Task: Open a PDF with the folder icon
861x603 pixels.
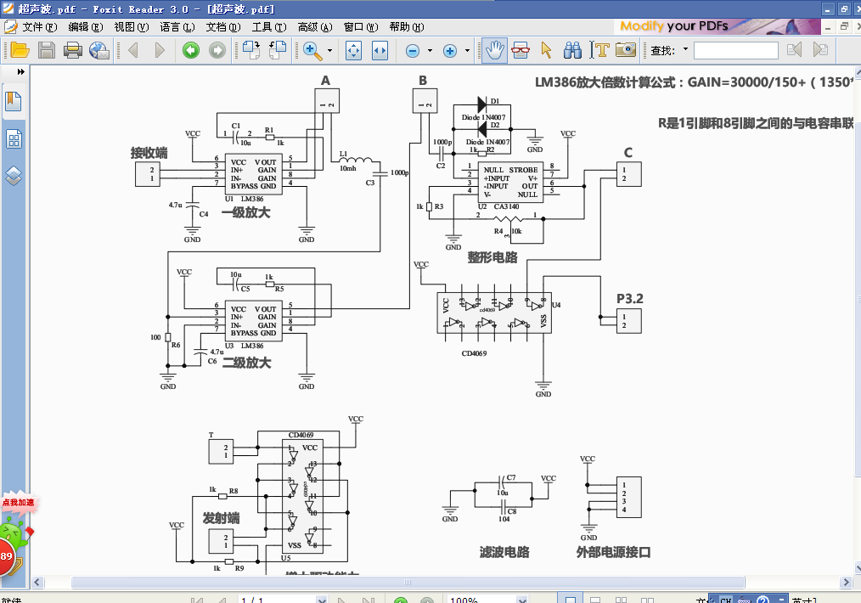Action: (x=20, y=50)
